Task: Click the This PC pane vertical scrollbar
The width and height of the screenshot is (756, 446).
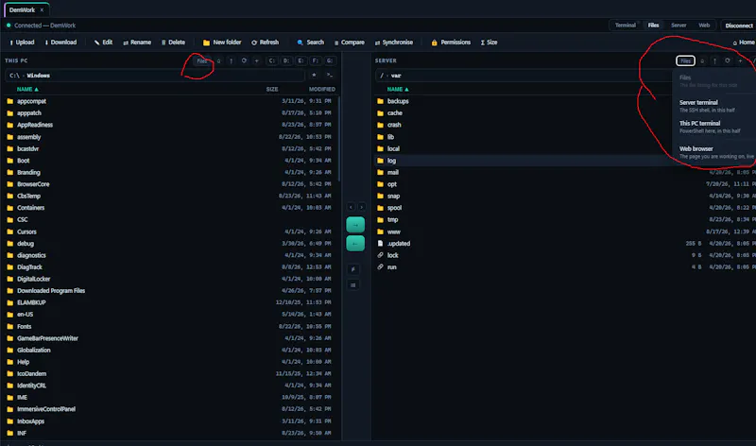Action: (x=339, y=139)
